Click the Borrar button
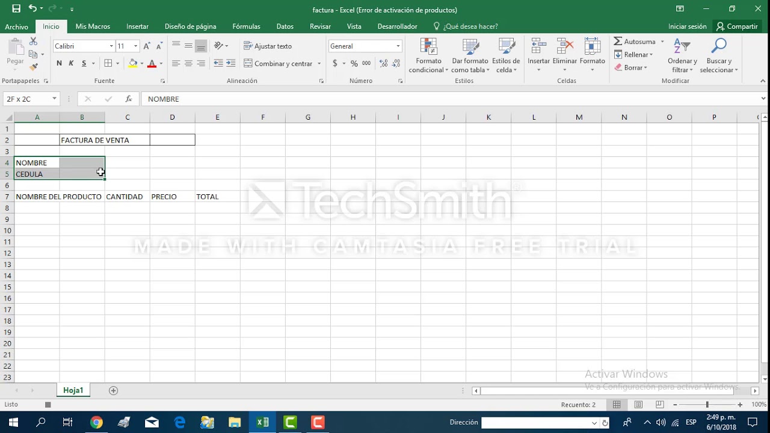 [x=631, y=67]
